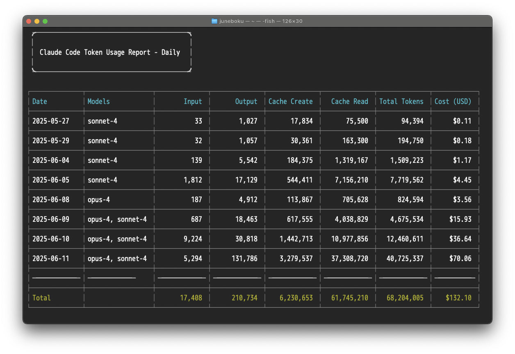Select the date 2025-05-27
515x354 pixels.
click(51, 121)
